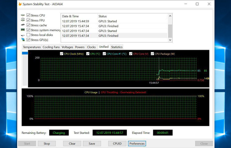Click the disk drive icon beside Stress local disks
This screenshot has height=148, width=231.
(x=23, y=35)
